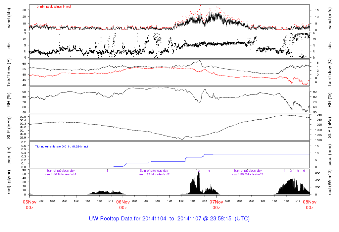Click the "10 min. peak winds in red" note
The width and height of the screenshot is (339, 232).
(x=53, y=7)
